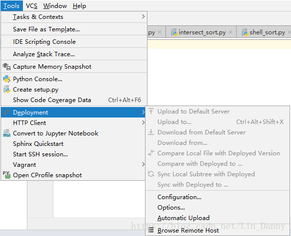This screenshot has height=236, width=291.
Task: Open the Help menu
Action: (x=79, y=6)
